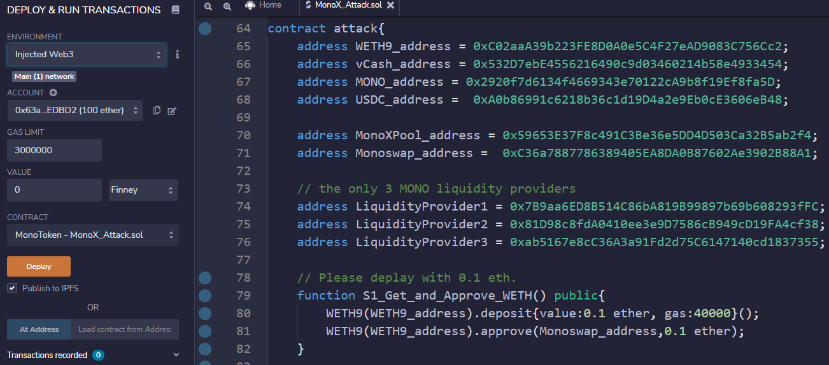Focus the Value amount input field
829x365 pixels.
tap(54, 190)
